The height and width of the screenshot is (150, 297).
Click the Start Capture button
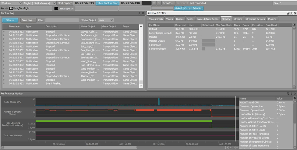[x=65, y=3]
